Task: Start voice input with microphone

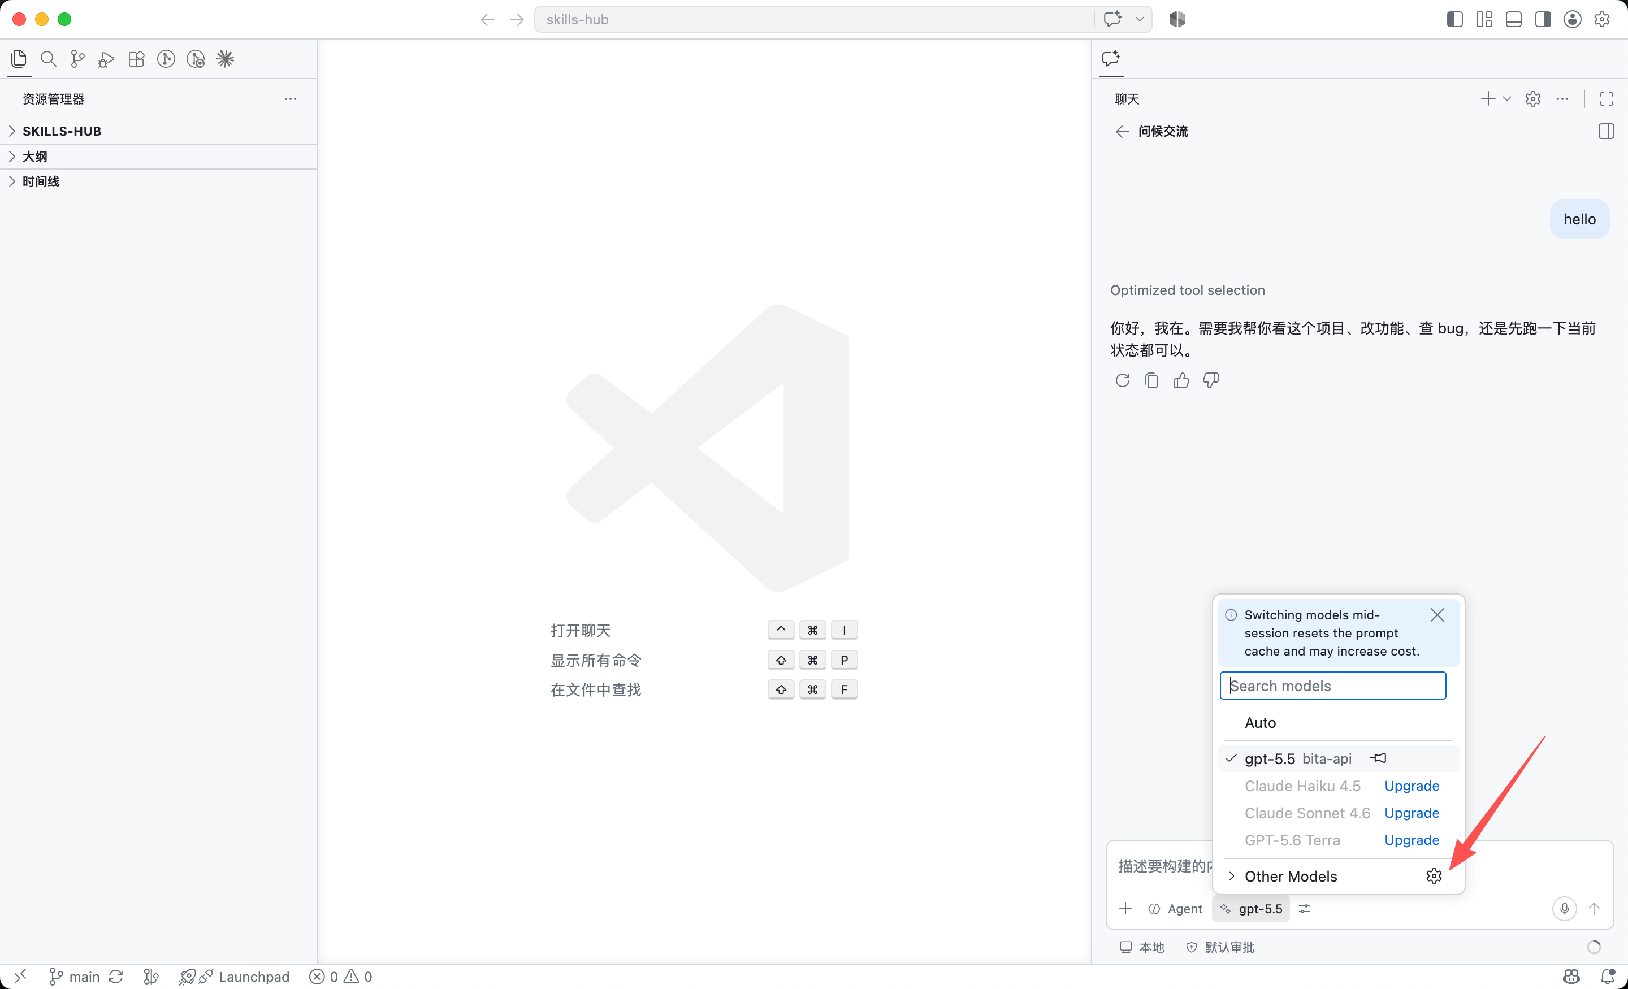Action: 1564,908
